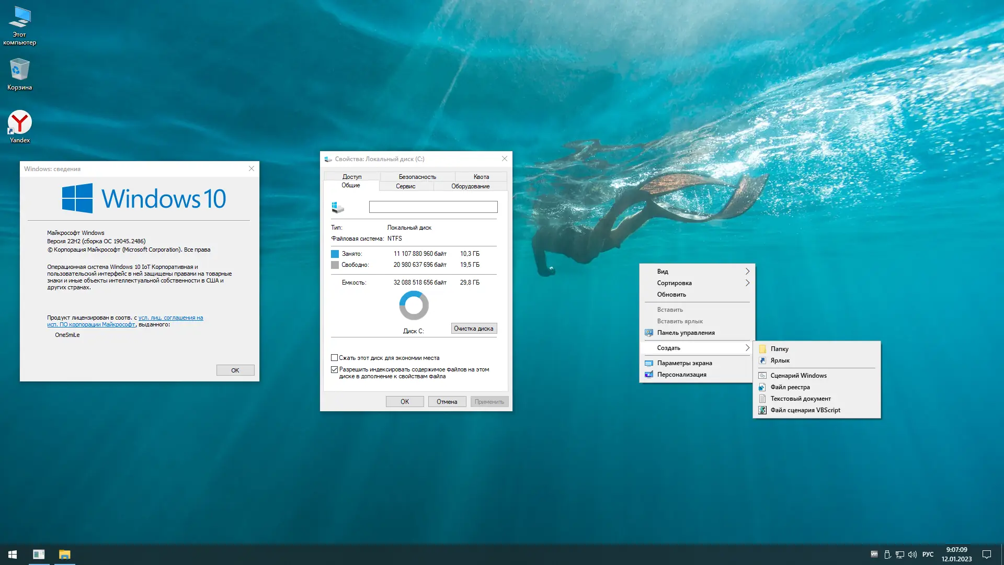
Task: Click the network icon in system tray
Action: click(x=900, y=555)
